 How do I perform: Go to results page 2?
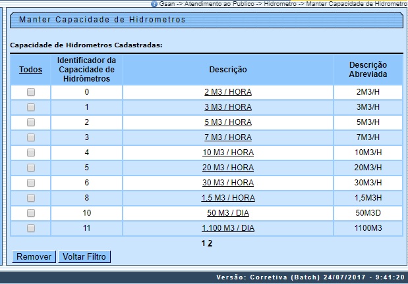tap(210, 243)
